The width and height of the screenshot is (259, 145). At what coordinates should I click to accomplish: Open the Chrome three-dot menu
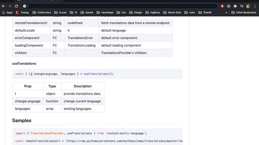pyautogui.click(x=255, y=6)
